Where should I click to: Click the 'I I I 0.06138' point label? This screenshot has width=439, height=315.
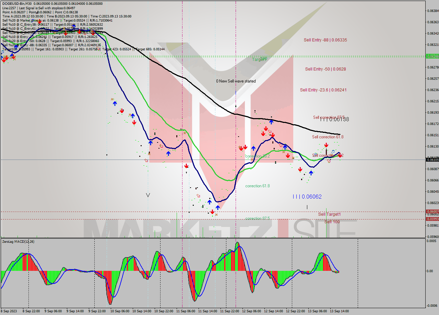click(x=334, y=119)
